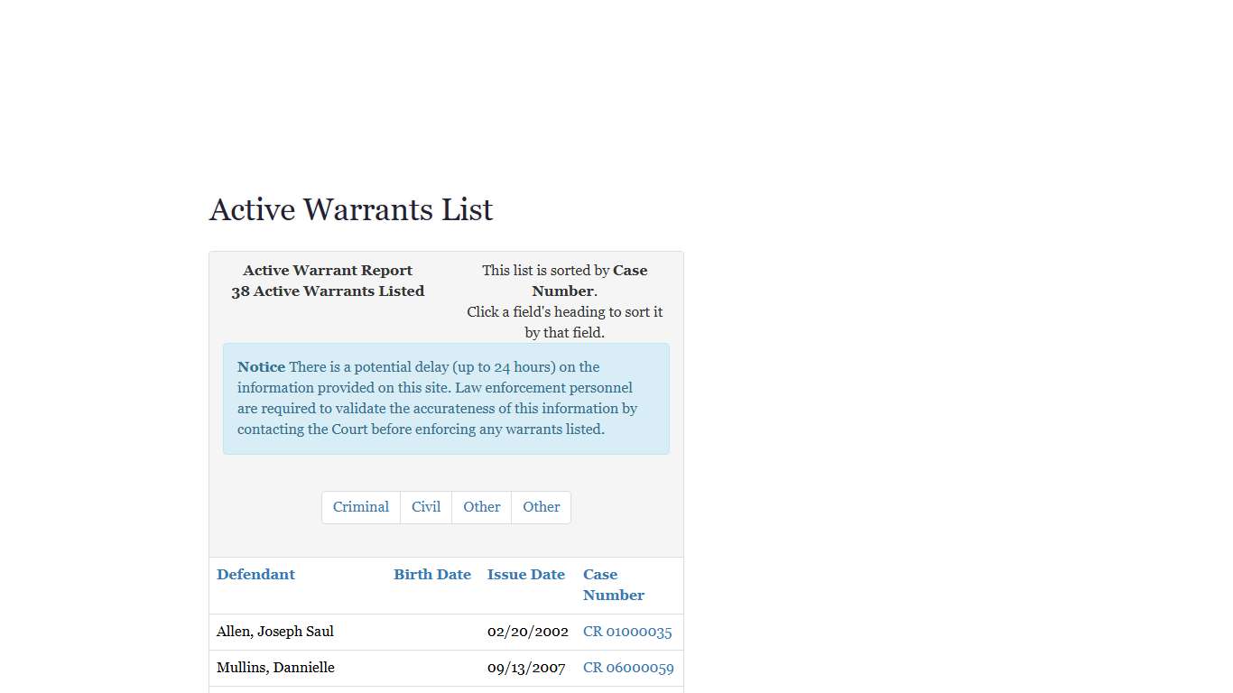Click issue date 02/20/2002 for Allen

(528, 632)
